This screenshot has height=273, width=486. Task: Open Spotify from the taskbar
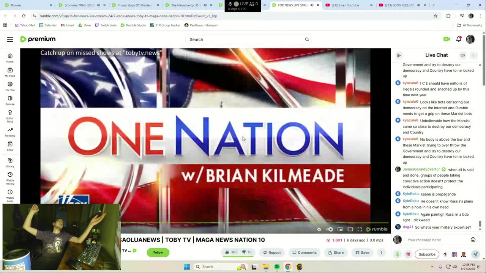pos(277,267)
